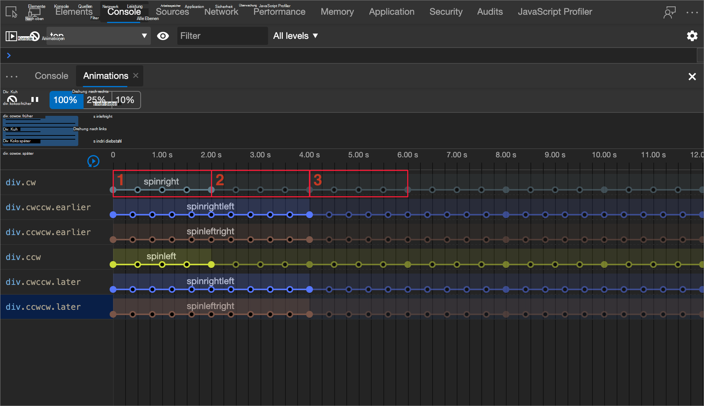This screenshot has height=406, width=704.
Task: Pause all animation playback
Action: (34, 100)
